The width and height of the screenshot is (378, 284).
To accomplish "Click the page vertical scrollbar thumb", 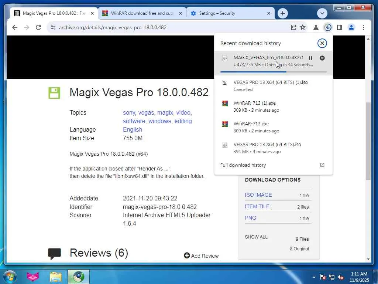I will click(368, 141).
